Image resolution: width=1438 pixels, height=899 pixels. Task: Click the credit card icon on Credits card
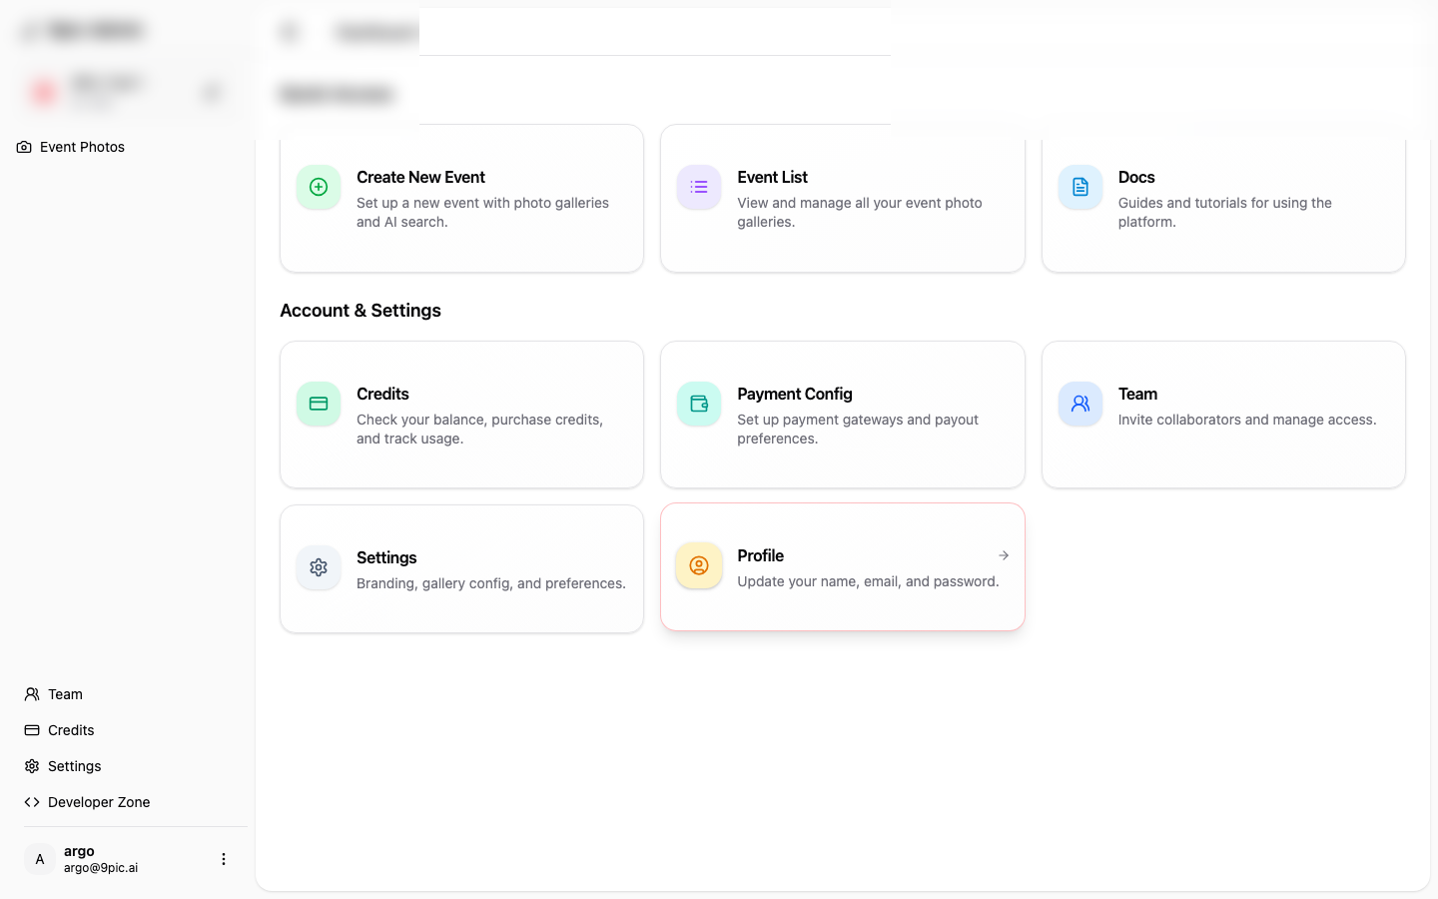tap(319, 404)
